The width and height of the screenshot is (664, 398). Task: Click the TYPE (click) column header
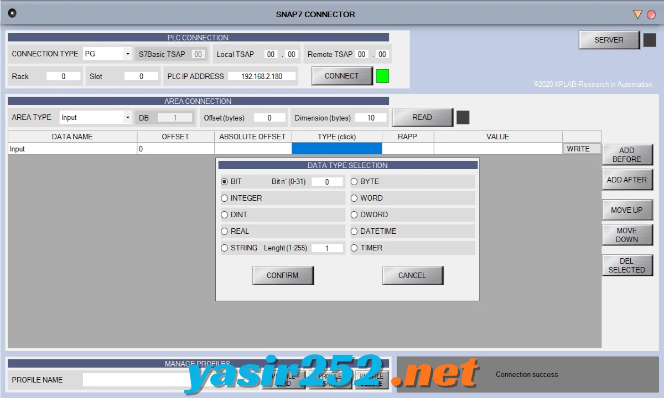336,137
